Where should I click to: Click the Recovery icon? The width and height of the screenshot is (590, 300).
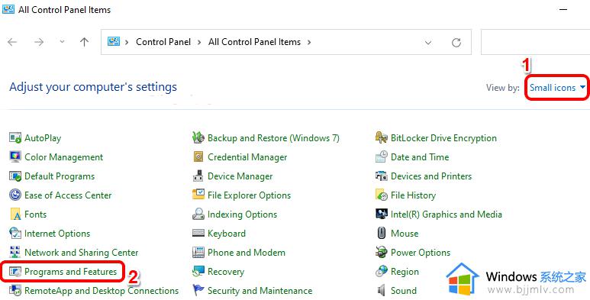[x=198, y=272]
